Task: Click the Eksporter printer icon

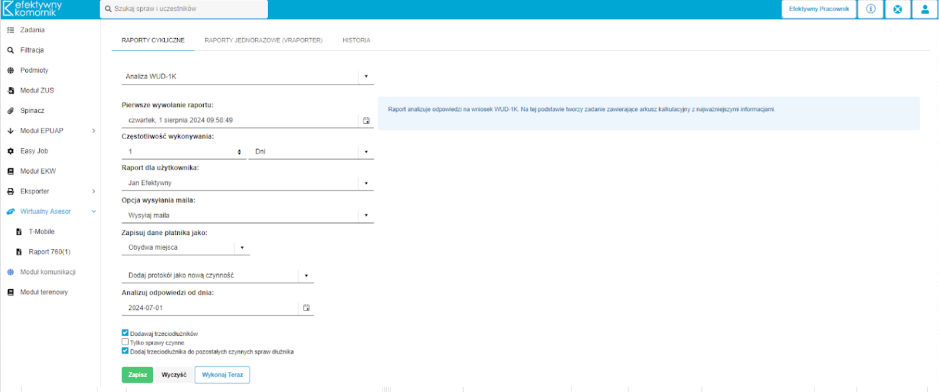Action: (x=11, y=191)
